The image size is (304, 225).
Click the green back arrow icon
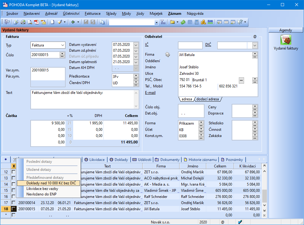coord(73,22)
